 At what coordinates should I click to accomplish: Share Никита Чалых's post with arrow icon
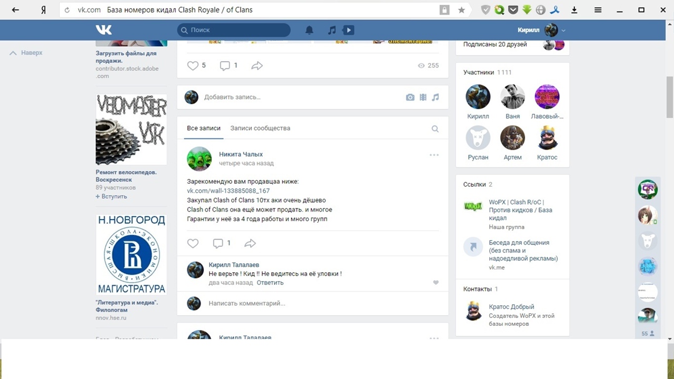tap(250, 243)
